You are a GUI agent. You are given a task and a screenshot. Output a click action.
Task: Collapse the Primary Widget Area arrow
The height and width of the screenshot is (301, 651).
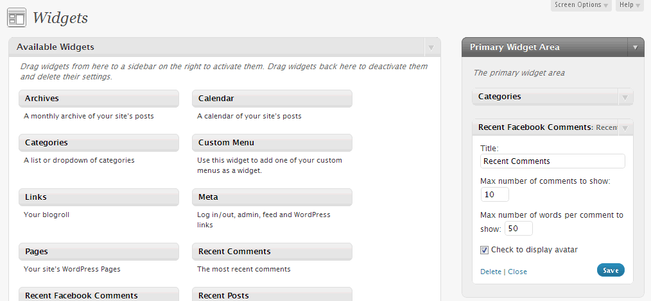(x=635, y=47)
